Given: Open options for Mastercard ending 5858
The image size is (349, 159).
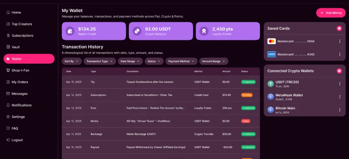Looking at the screenshot, I should tap(340, 41).
